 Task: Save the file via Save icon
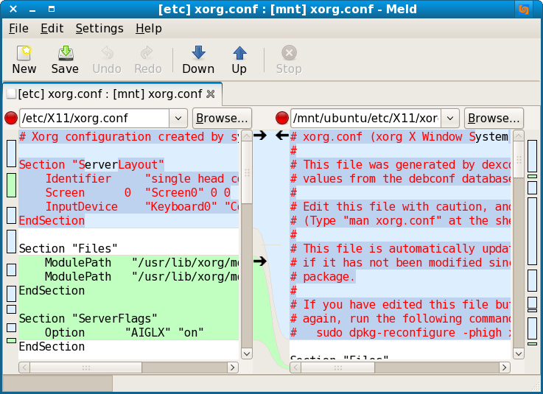tap(65, 53)
